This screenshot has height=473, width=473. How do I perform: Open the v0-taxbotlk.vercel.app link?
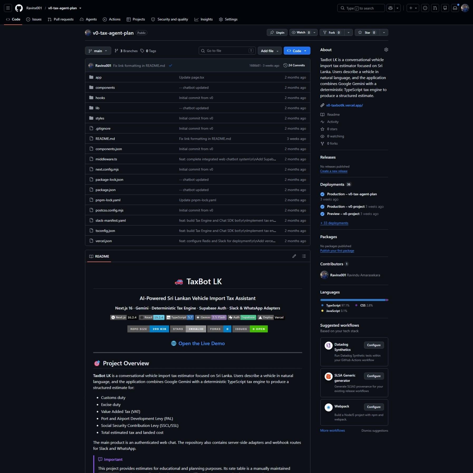[344, 105]
